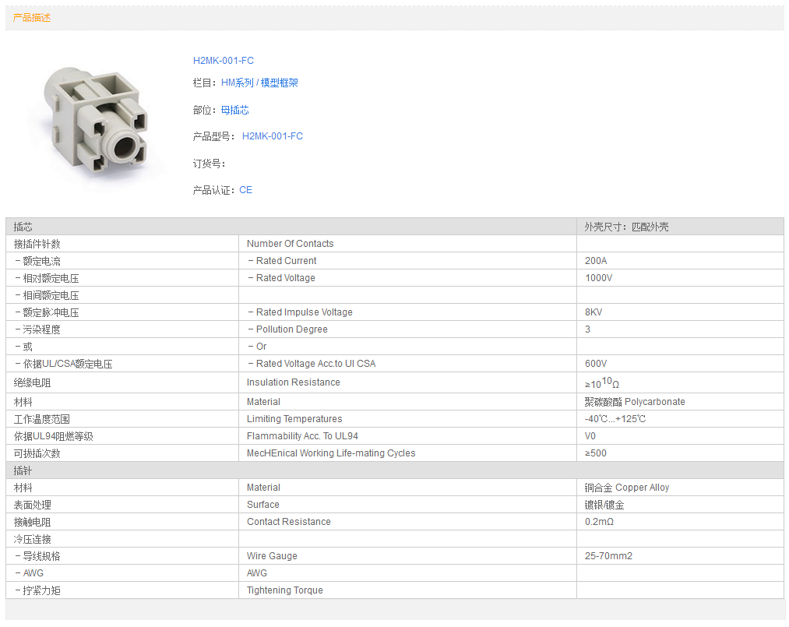Click the 插芯 section header
Screen dimensions: 789x627
click(x=23, y=227)
